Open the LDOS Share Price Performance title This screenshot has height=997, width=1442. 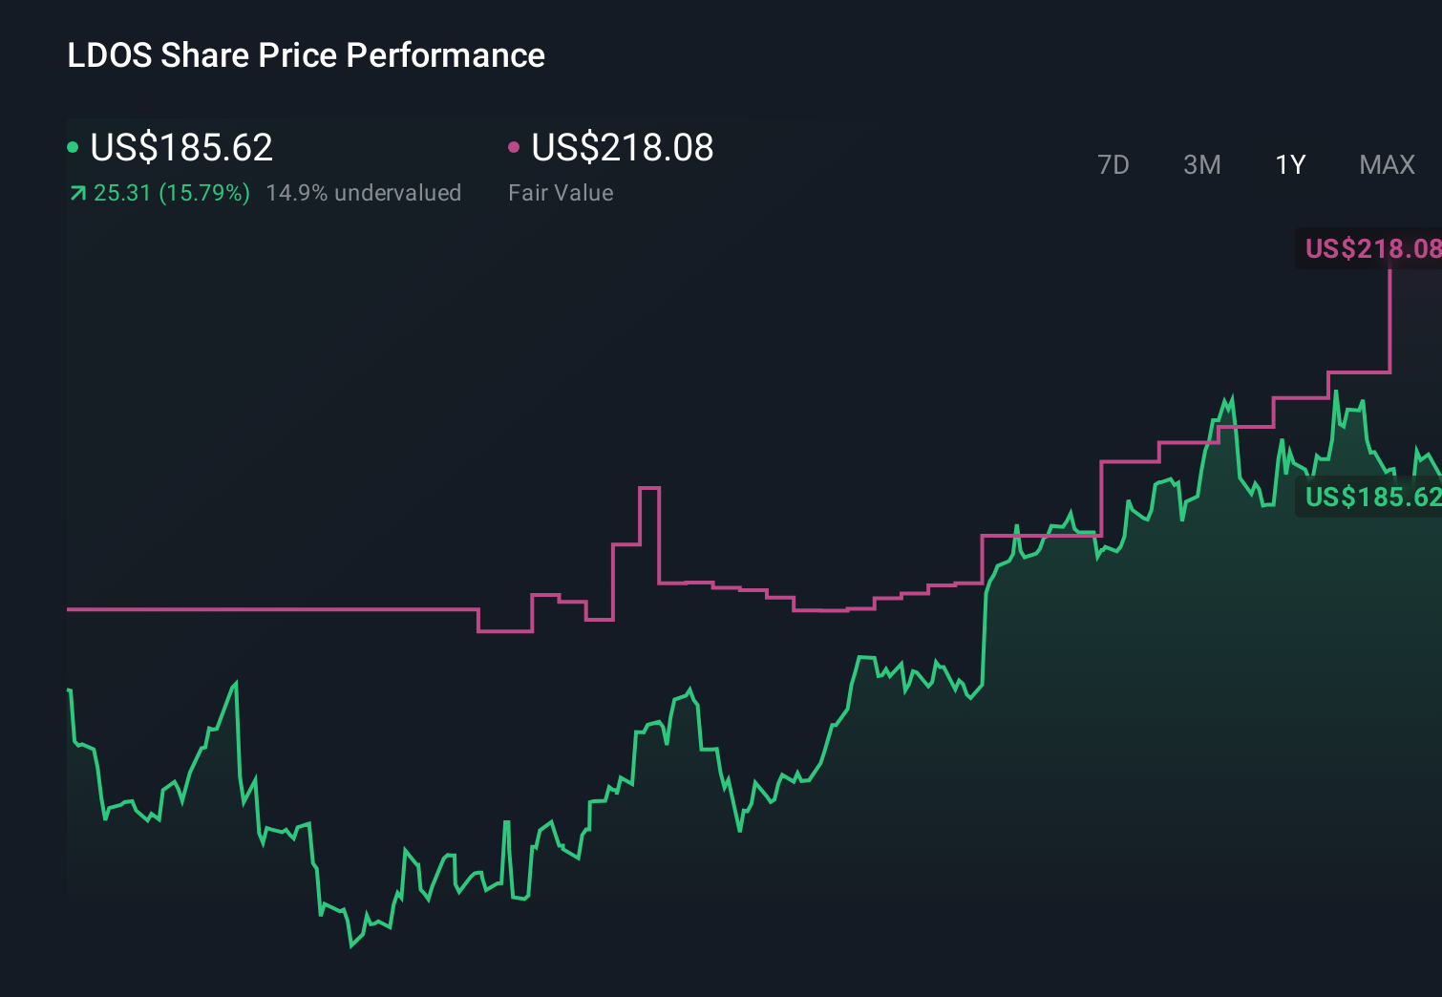(305, 54)
